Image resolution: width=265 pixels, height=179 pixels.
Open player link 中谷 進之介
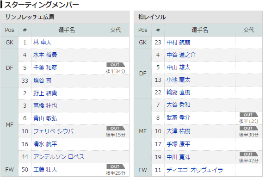[x=181, y=55]
